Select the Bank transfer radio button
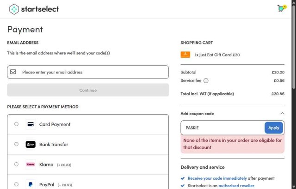The height and width of the screenshot is (189, 296). pos(17,144)
